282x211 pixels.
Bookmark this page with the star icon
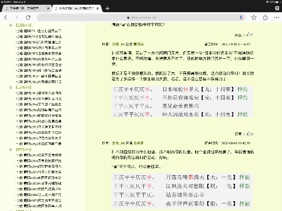tap(254, 17)
